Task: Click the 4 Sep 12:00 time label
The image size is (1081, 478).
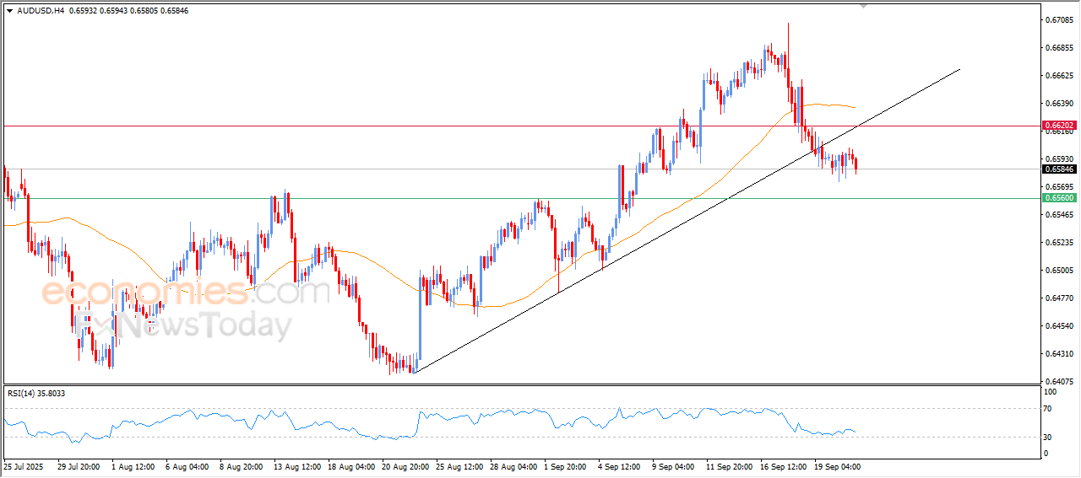Action: coord(619,465)
